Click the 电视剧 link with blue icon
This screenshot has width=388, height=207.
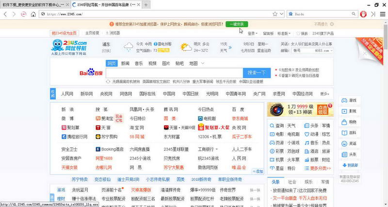207,119
